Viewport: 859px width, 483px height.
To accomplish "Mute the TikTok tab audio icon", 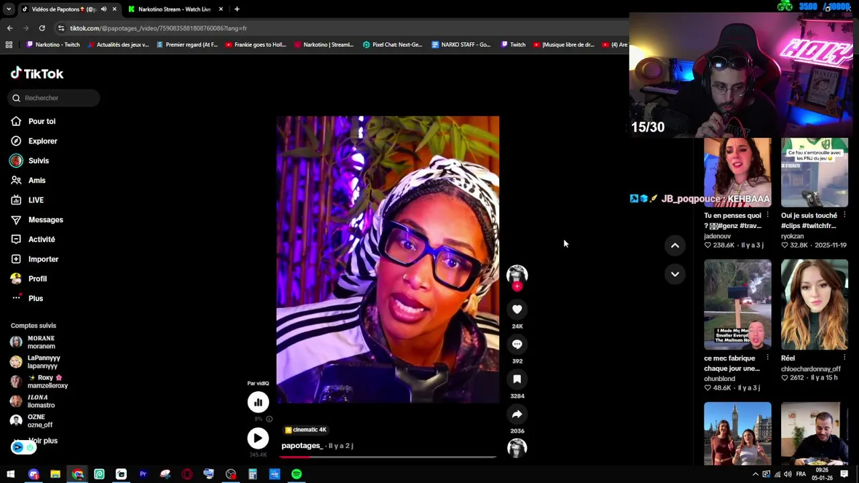I will click(x=103, y=9).
